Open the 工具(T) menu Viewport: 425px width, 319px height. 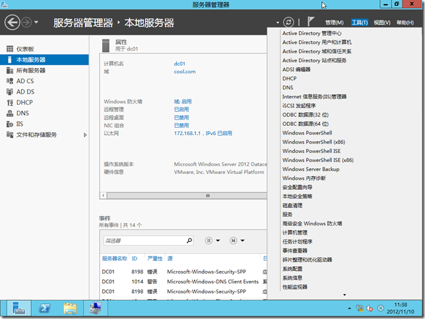[360, 22]
